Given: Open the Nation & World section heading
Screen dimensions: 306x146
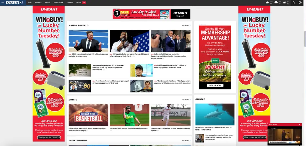Looking at the screenshot, I should tap(78, 25).
